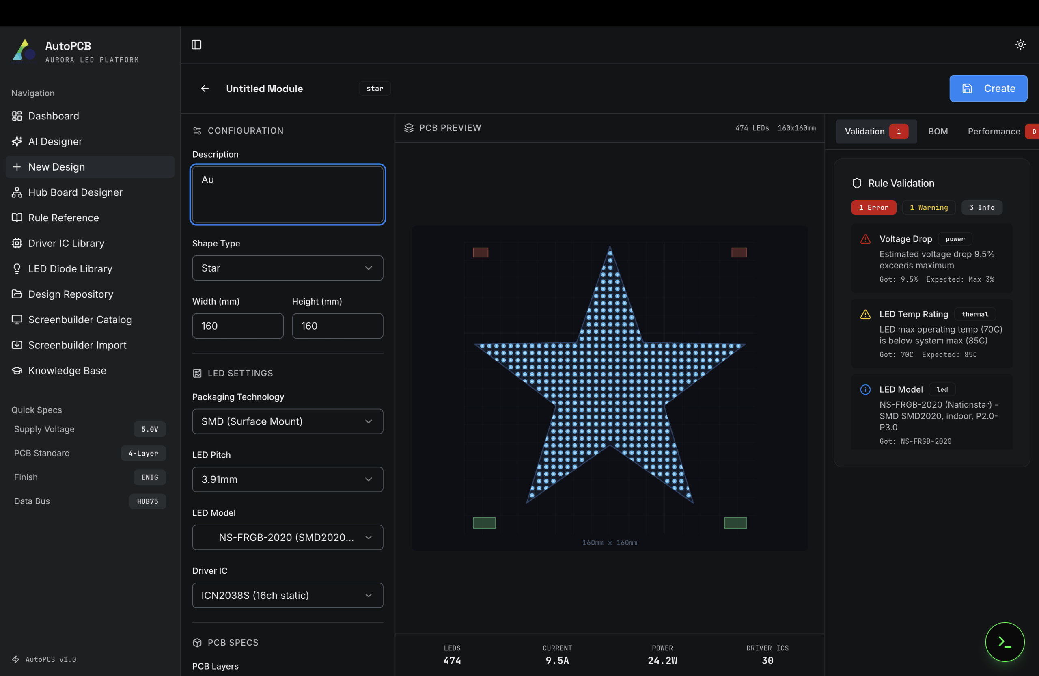Open the Hub Board Designer

pos(75,192)
